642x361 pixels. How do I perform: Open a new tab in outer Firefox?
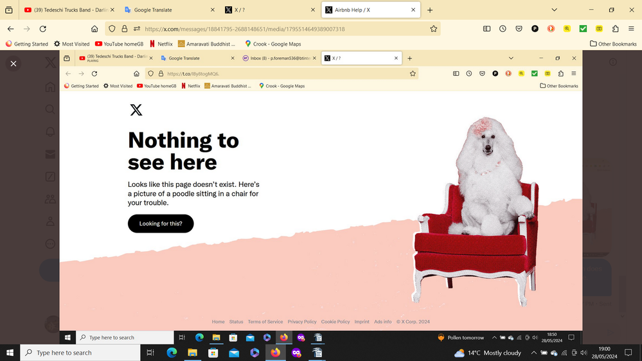click(x=430, y=10)
